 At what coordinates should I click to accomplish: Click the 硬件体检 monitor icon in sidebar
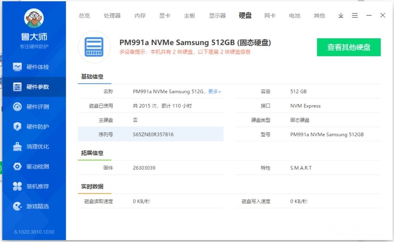point(17,67)
